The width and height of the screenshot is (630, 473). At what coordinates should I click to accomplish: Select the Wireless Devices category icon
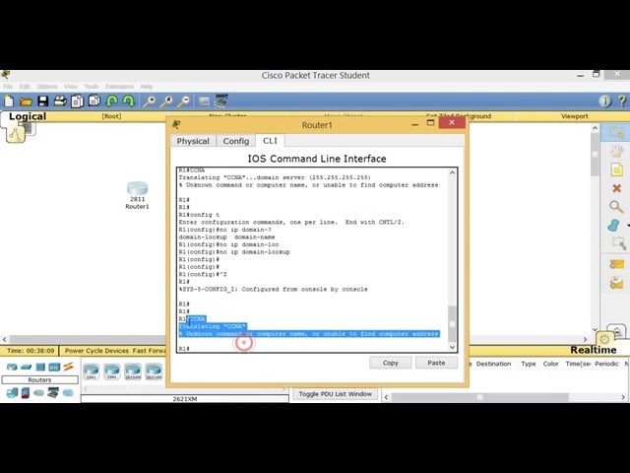[x=54, y=367]
